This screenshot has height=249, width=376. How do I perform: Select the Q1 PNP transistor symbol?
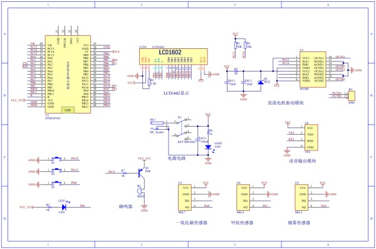tap(142, 172)
